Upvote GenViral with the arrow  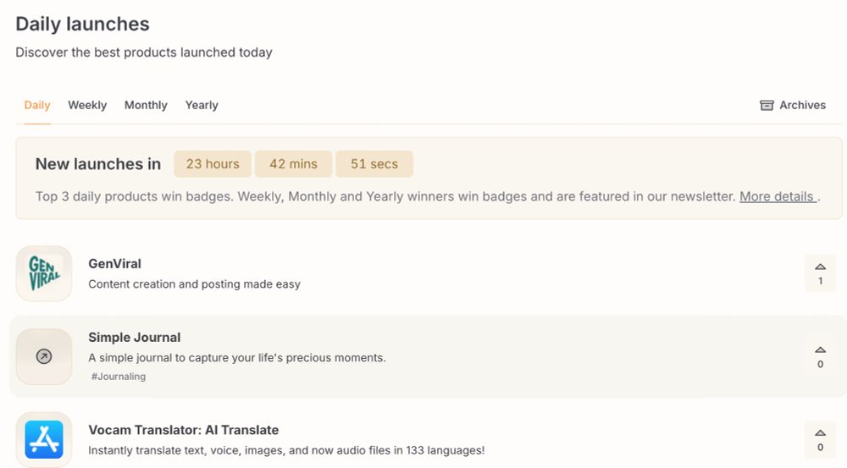point(820,267)
